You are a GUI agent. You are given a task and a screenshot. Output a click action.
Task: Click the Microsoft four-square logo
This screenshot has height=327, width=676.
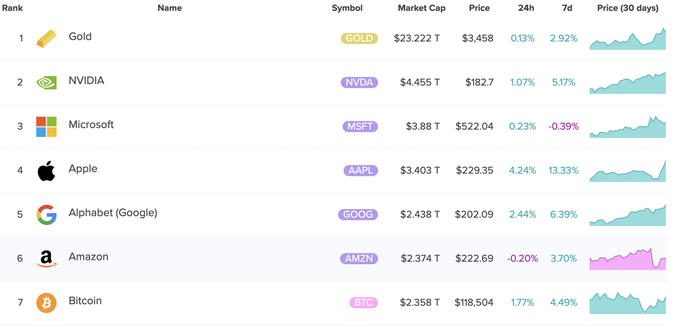click(46, 127)
